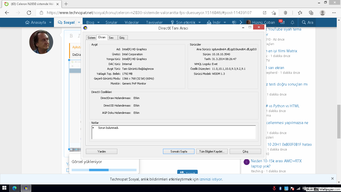Open the Ara search button

tap(308, 22)
